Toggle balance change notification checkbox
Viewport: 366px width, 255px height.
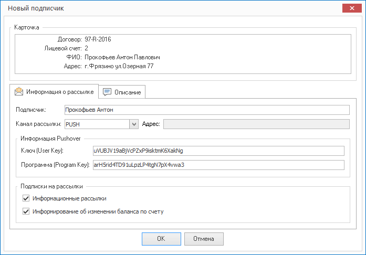26,211
